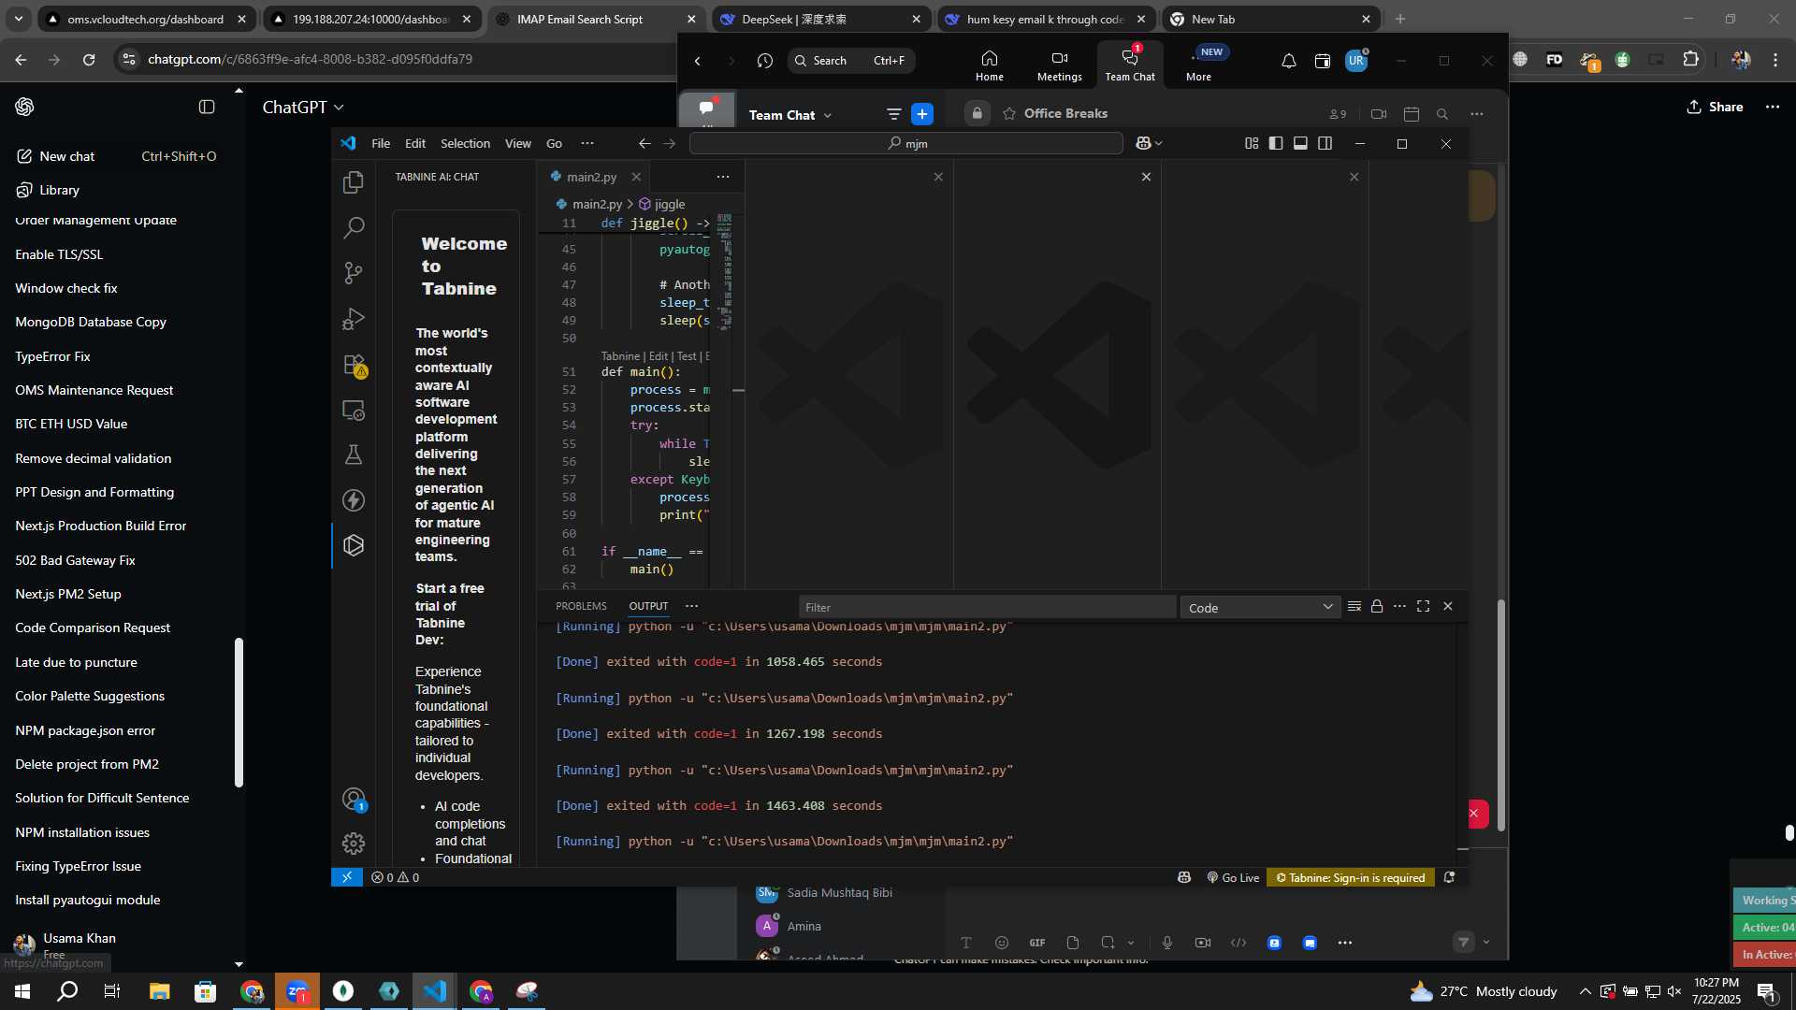This screenshot has width=1796, height=1010.
Task: Open Edit menu in VS Code
Action: coord(415,143)
